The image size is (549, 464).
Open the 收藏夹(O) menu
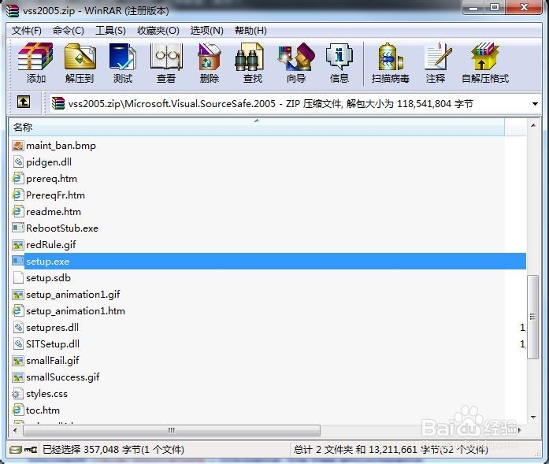point(158,31)
